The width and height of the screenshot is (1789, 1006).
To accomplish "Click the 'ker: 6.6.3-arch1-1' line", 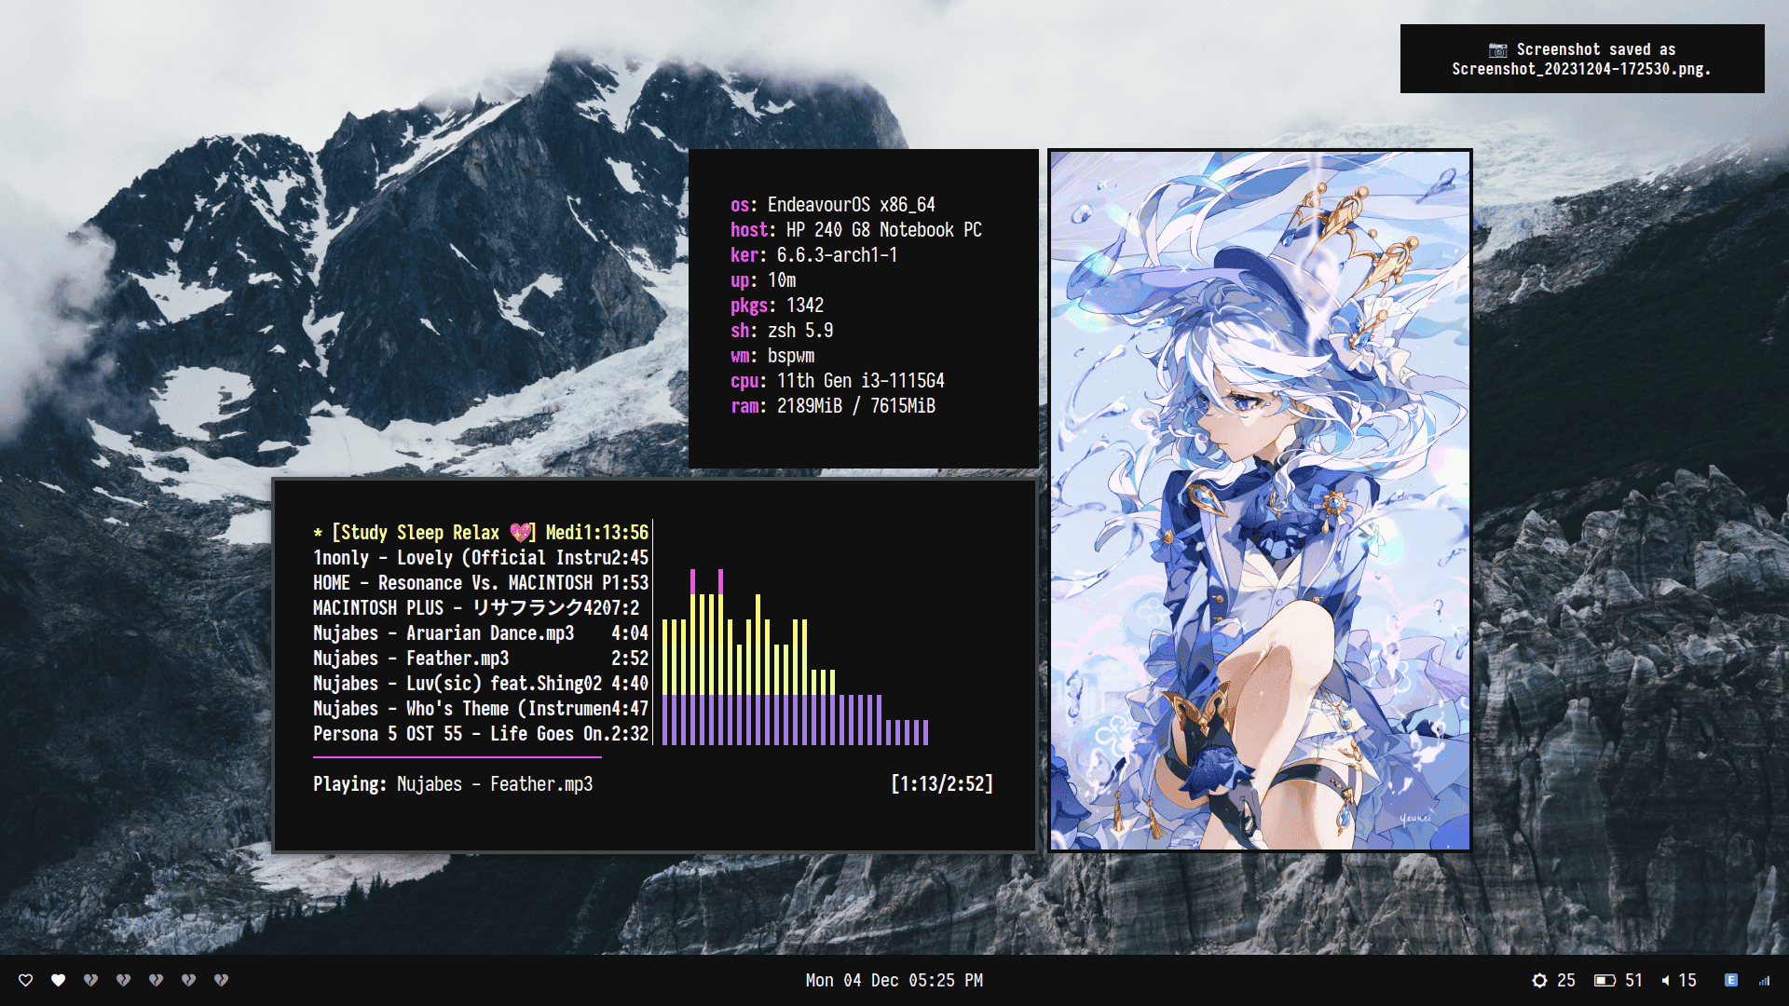I will coord(814,255).
